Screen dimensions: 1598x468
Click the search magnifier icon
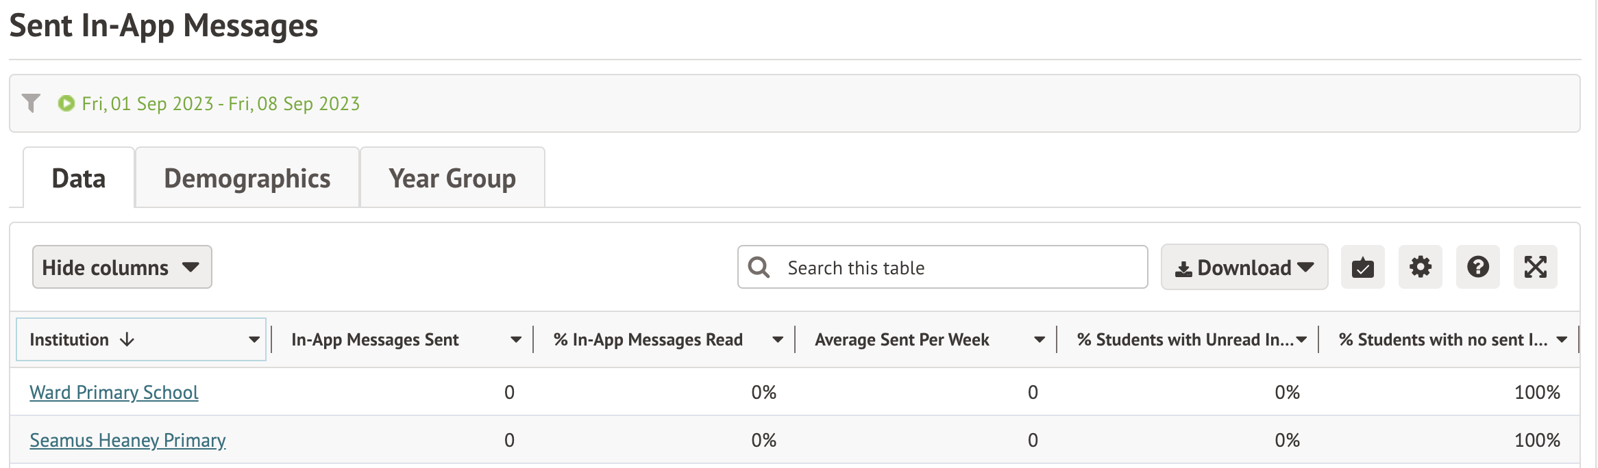(759, 268)
